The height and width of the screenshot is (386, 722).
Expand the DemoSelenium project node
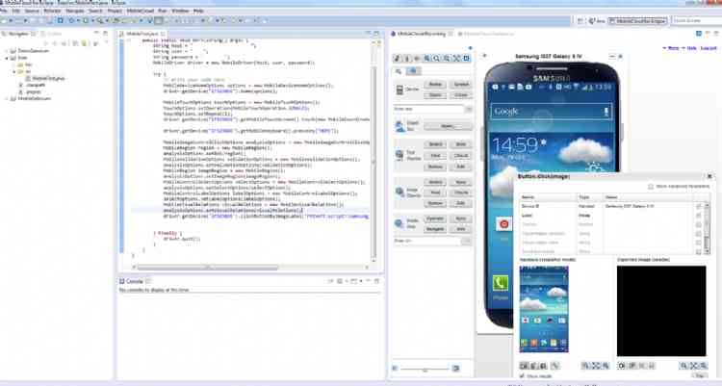click(8, 51)
